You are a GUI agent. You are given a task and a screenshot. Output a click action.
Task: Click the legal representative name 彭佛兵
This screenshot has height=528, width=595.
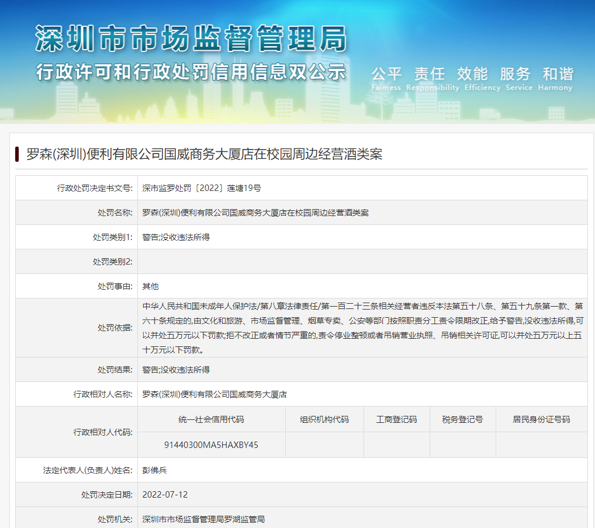155,470
